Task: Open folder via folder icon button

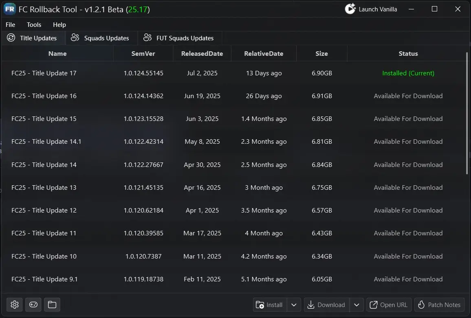Action: 52,305
